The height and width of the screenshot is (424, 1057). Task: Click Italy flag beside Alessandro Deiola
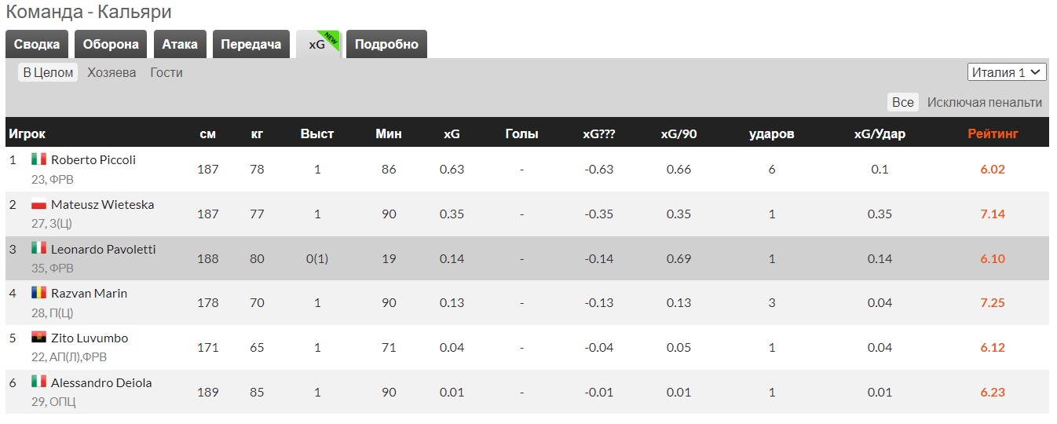click(x=38, y=382)
